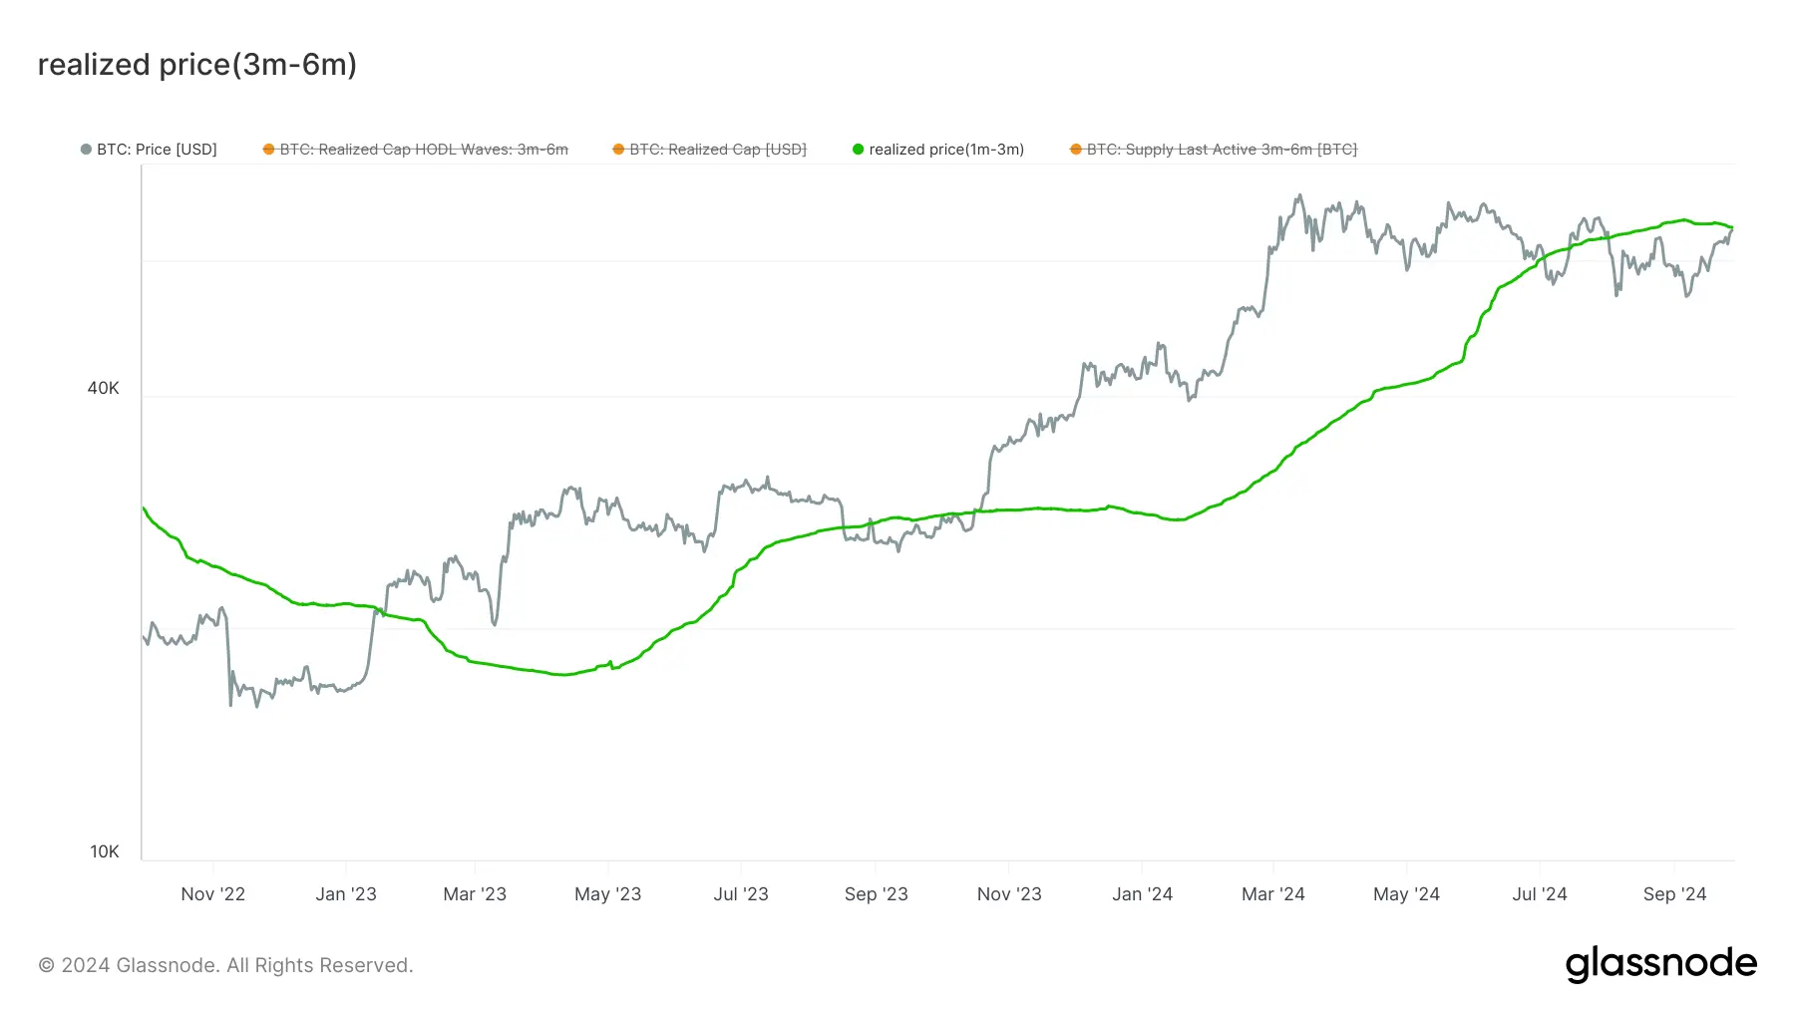This screenshot has height=1010, width=1795.
Task: Click the Jan '23 x-axis label
Action: click(346, 894)
